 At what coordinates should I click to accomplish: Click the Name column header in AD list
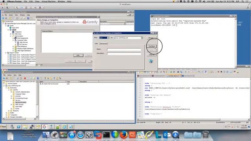tap(52, 81)
